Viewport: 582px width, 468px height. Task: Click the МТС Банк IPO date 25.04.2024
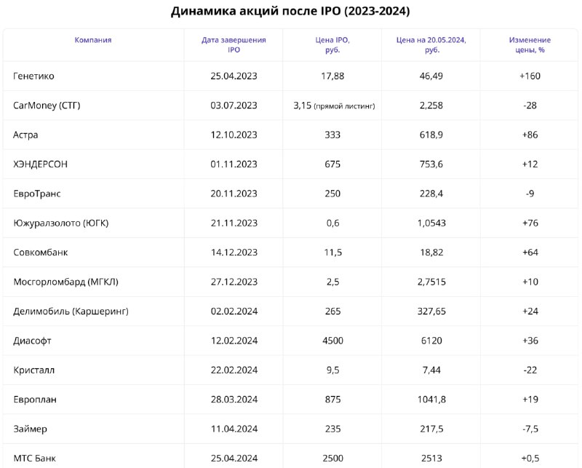pyautogui.click(x=234, y=459)
